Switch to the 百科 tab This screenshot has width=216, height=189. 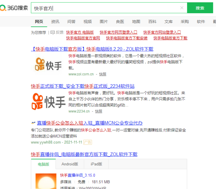(152, 22)
